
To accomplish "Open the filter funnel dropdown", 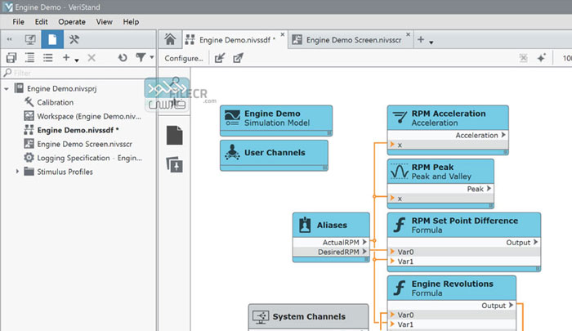I will point(143,58).
